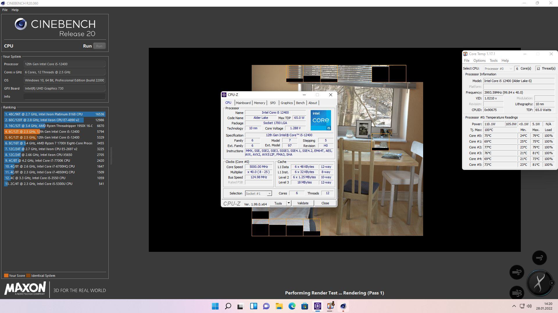
Task: Open the volume tray icon
Action: 529,306
